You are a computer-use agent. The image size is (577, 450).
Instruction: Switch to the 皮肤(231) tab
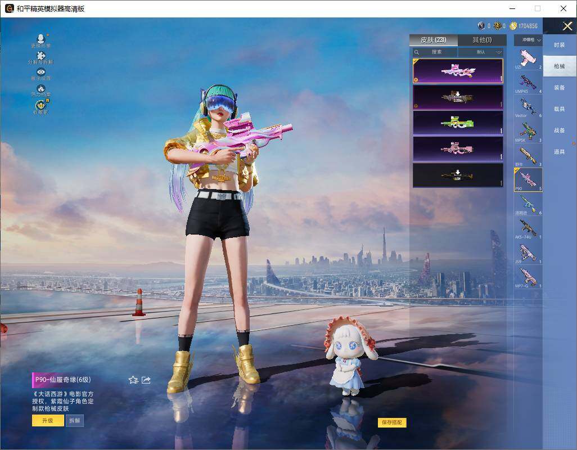point(434,40)
